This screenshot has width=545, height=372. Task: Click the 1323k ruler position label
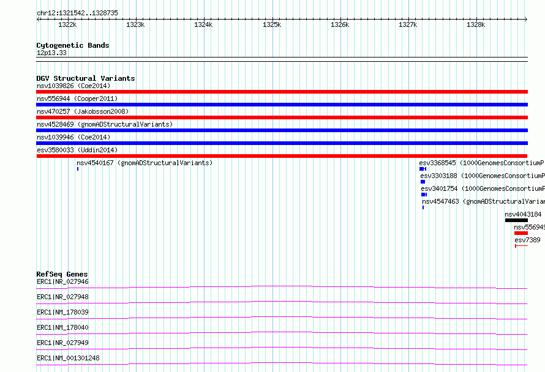pyautogui.click(x=135, y=24)
